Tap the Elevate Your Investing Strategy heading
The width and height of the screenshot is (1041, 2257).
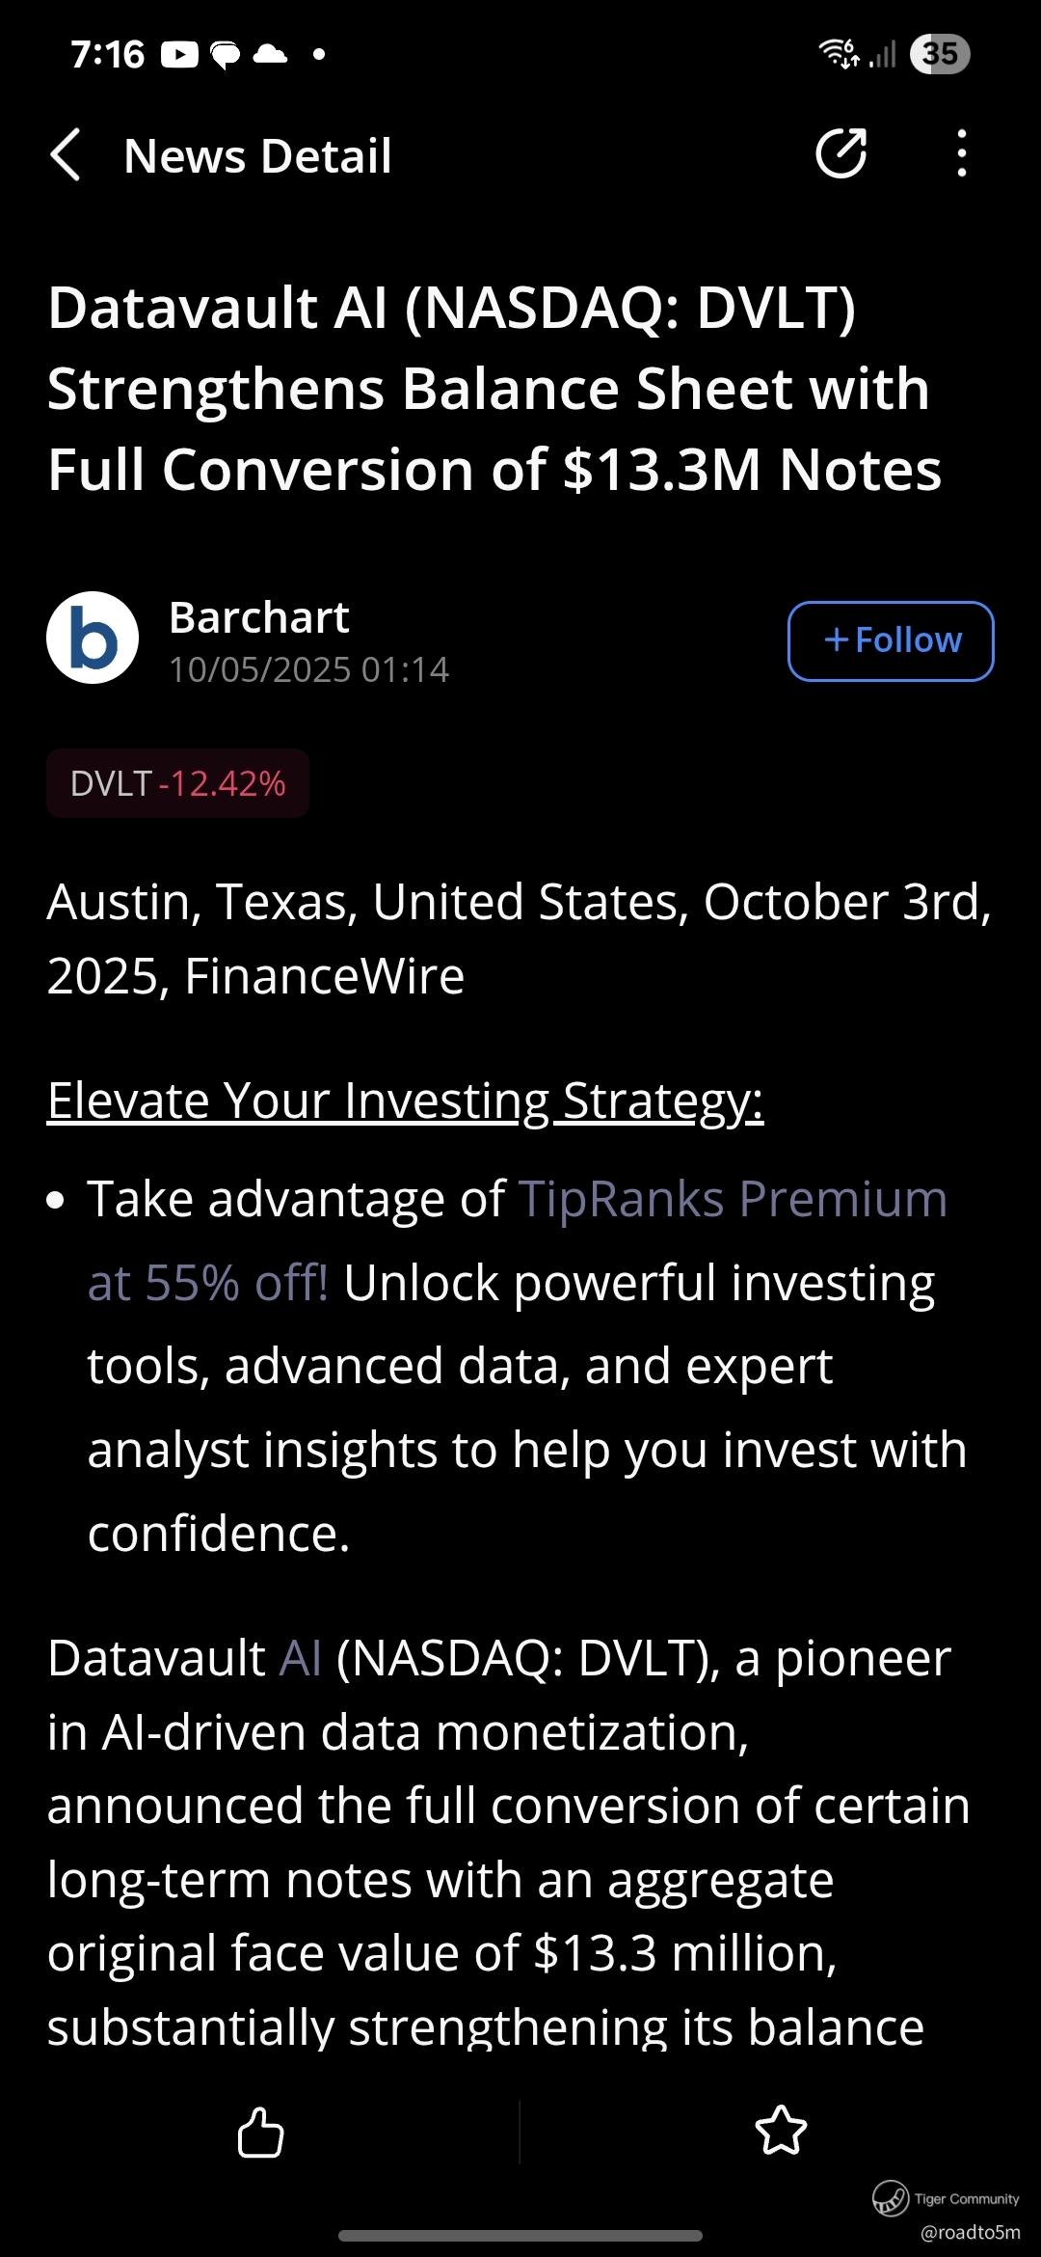coord(405,1101)
